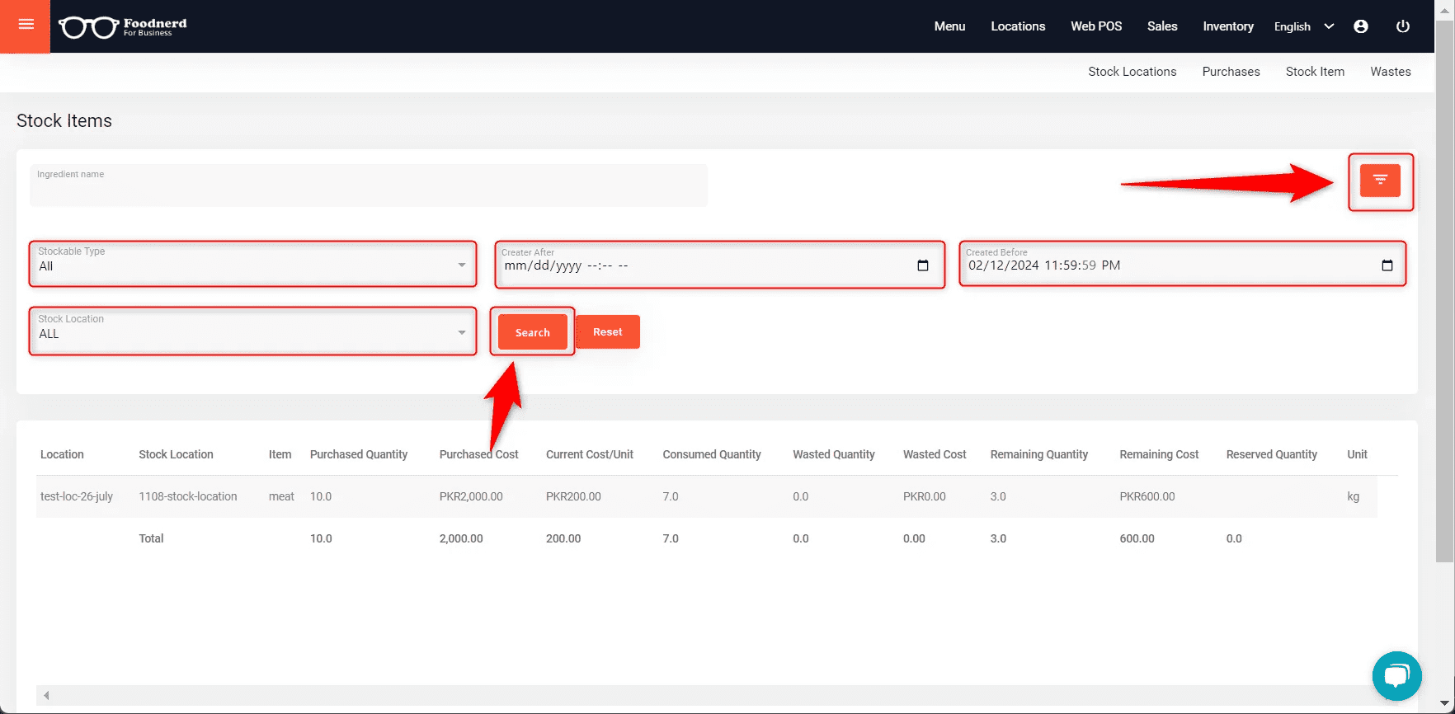Click the Consumed Quantity column header
This screenshot has height=714, width=1455.
[712, 454]
